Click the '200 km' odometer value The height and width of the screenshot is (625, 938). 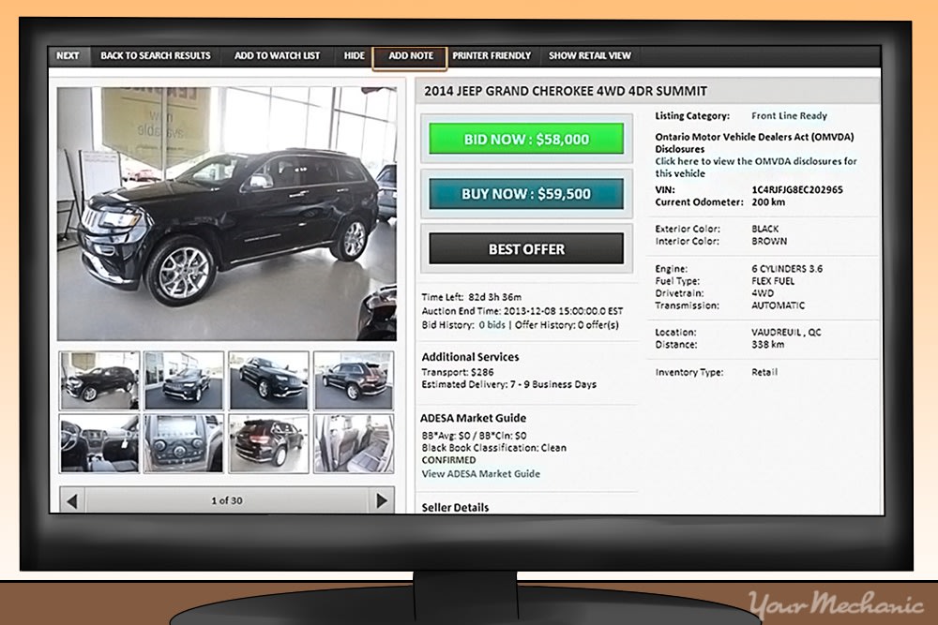(768, 202)
